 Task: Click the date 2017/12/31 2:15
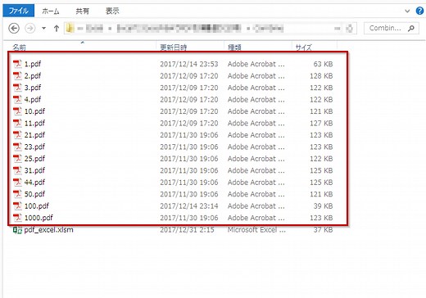[187, 230]
